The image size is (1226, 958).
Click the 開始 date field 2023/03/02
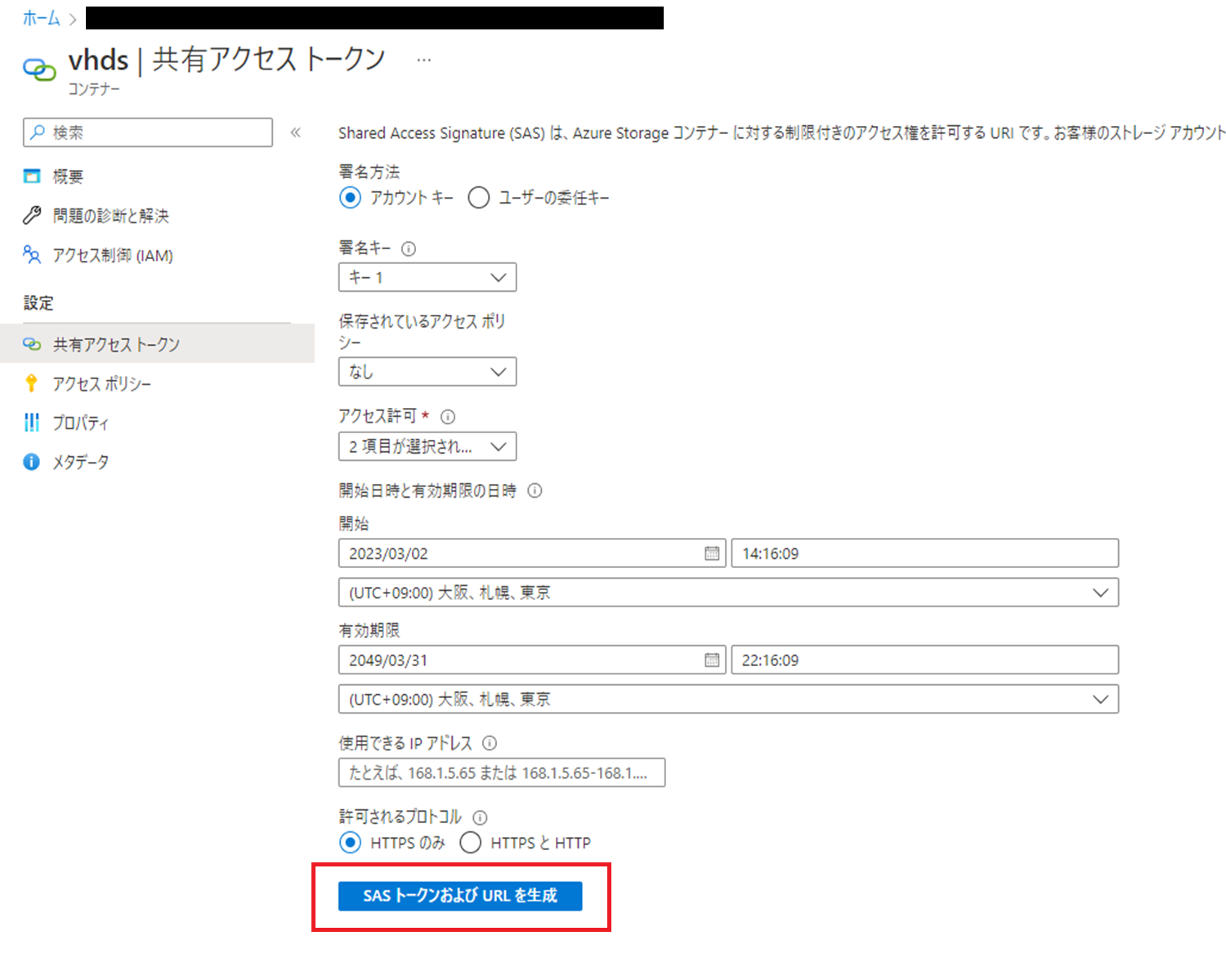coord(532,553)
